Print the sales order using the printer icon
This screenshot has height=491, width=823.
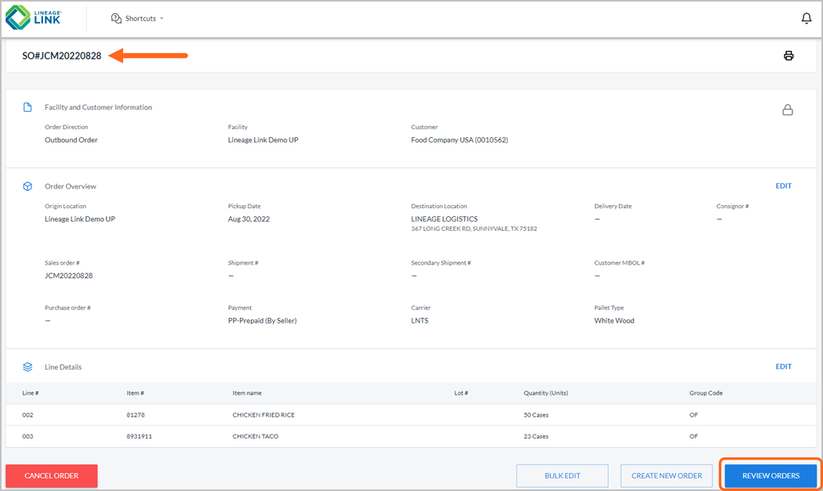click(789, 55)
